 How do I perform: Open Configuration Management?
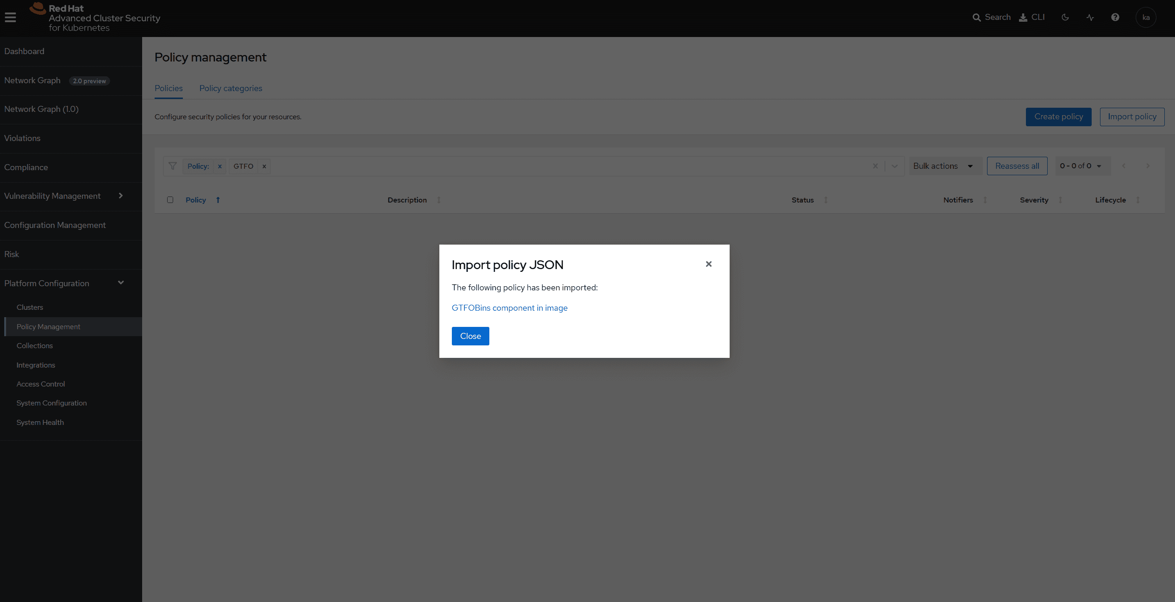coord(71,225)
